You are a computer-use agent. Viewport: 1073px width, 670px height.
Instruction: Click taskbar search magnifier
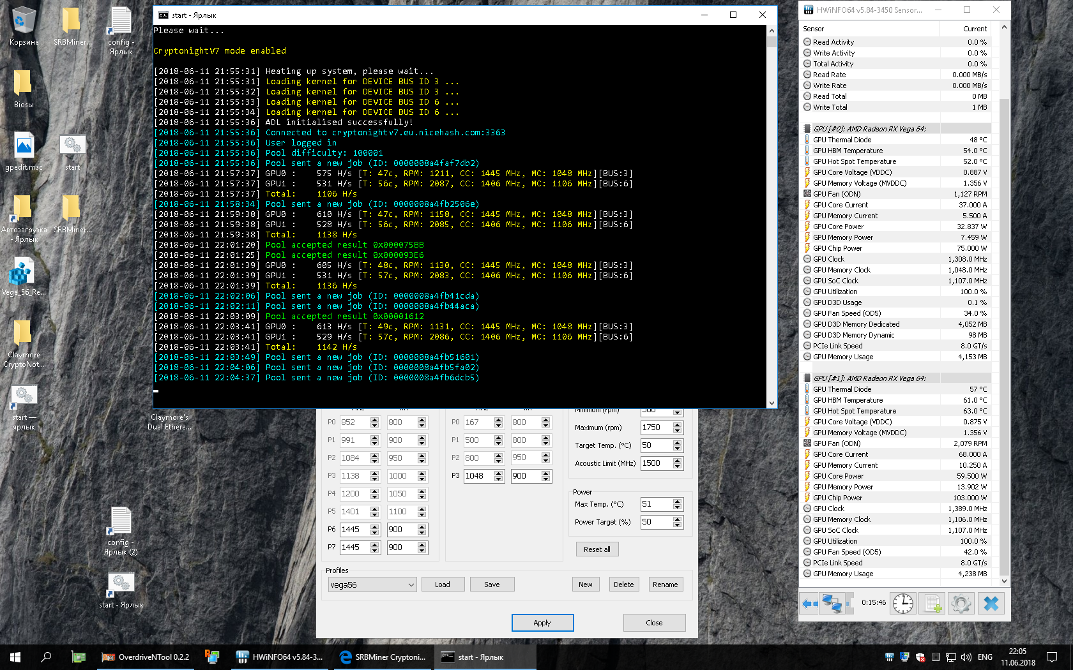pyautogui.click(x=46, y=657)
